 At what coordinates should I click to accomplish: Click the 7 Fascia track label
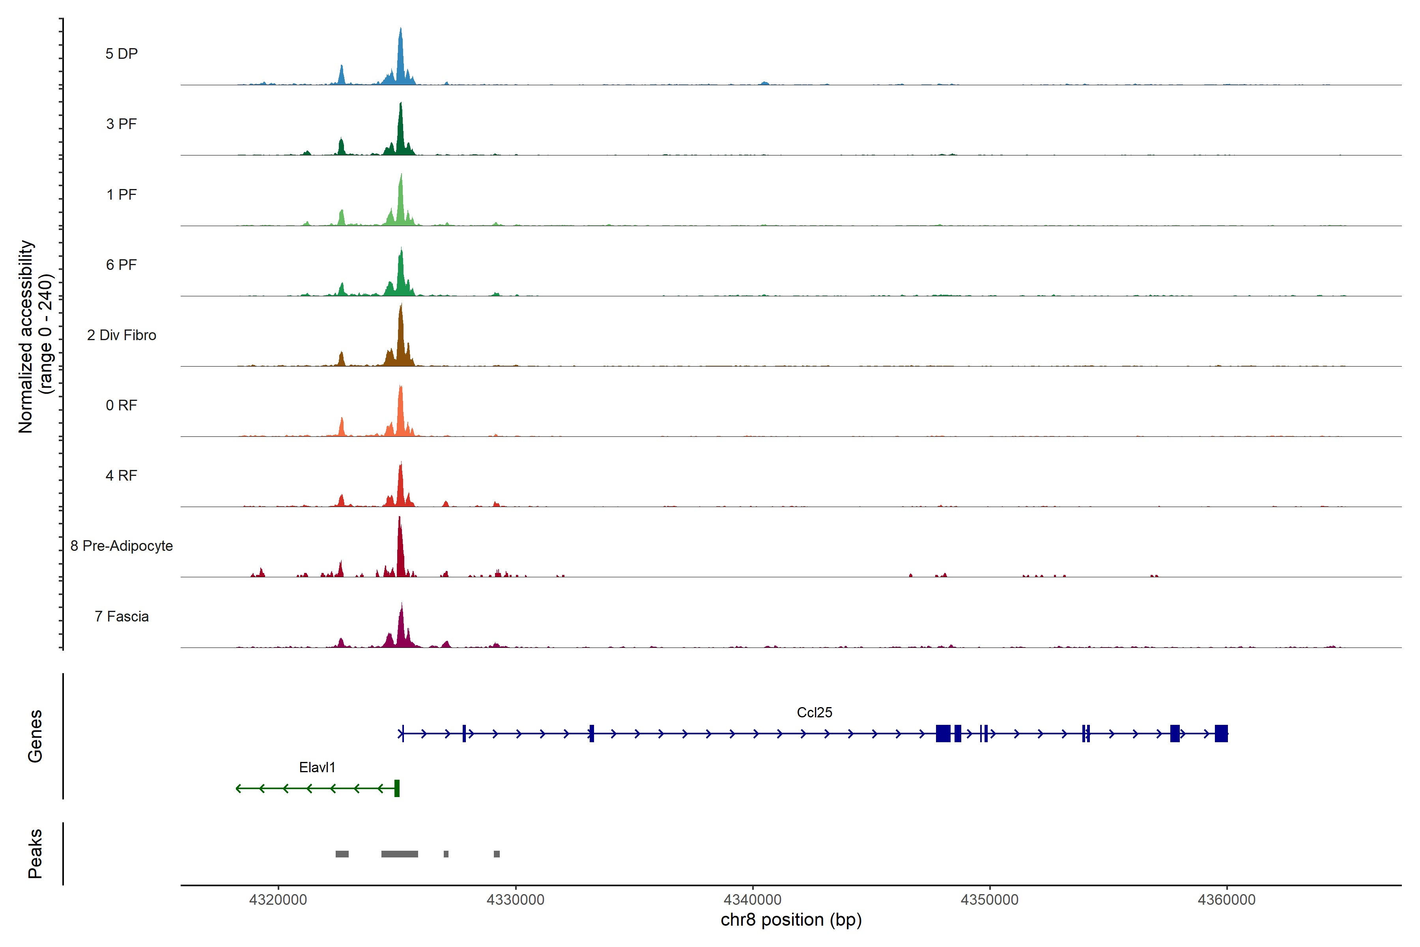(x=121, y=617)
